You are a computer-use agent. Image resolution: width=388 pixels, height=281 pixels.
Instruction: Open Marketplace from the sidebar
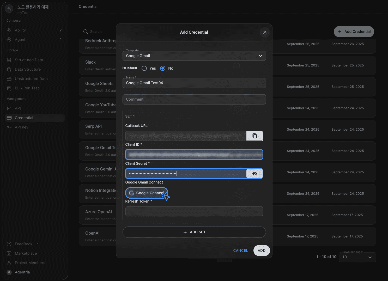tap(35, 253)
